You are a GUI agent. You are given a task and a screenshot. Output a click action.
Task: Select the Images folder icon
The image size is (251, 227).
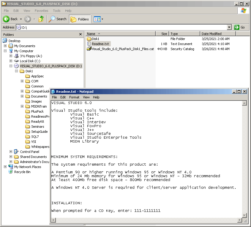(x=28, y=101)
